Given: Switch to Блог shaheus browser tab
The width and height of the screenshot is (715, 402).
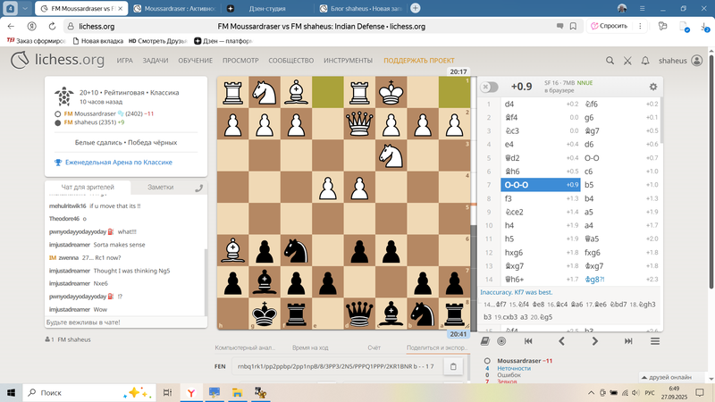Looking at the screenshot, I should [x=360, y=9].
